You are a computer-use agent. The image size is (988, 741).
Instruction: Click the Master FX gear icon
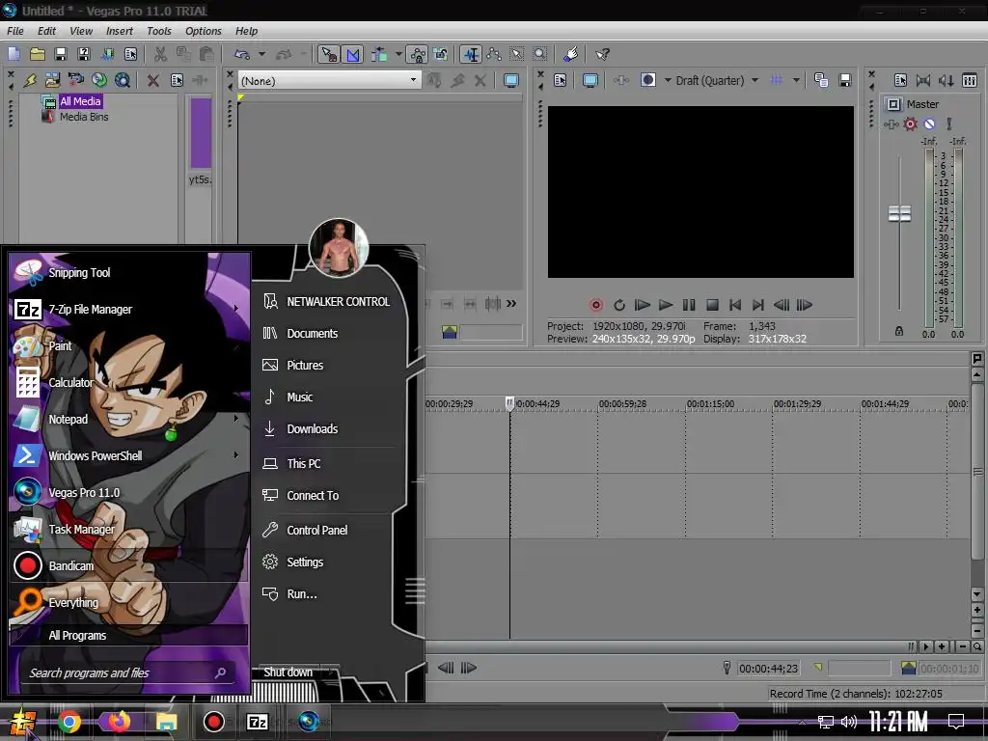pyautogui.click(x=910, y=124)
